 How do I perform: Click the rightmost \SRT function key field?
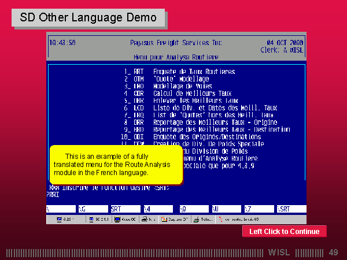click(x=291, y=209)
